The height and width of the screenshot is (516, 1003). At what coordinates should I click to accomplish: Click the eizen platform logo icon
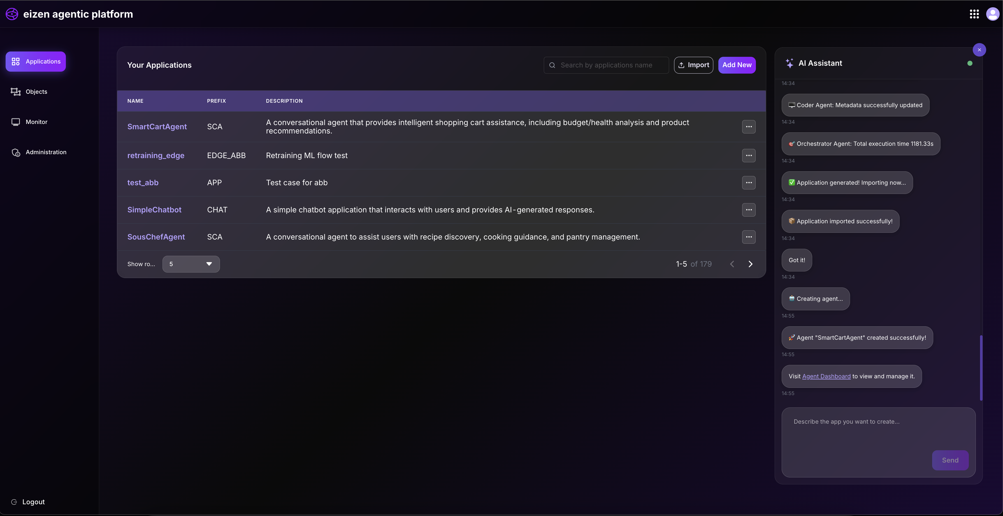[x=12, y=14]
